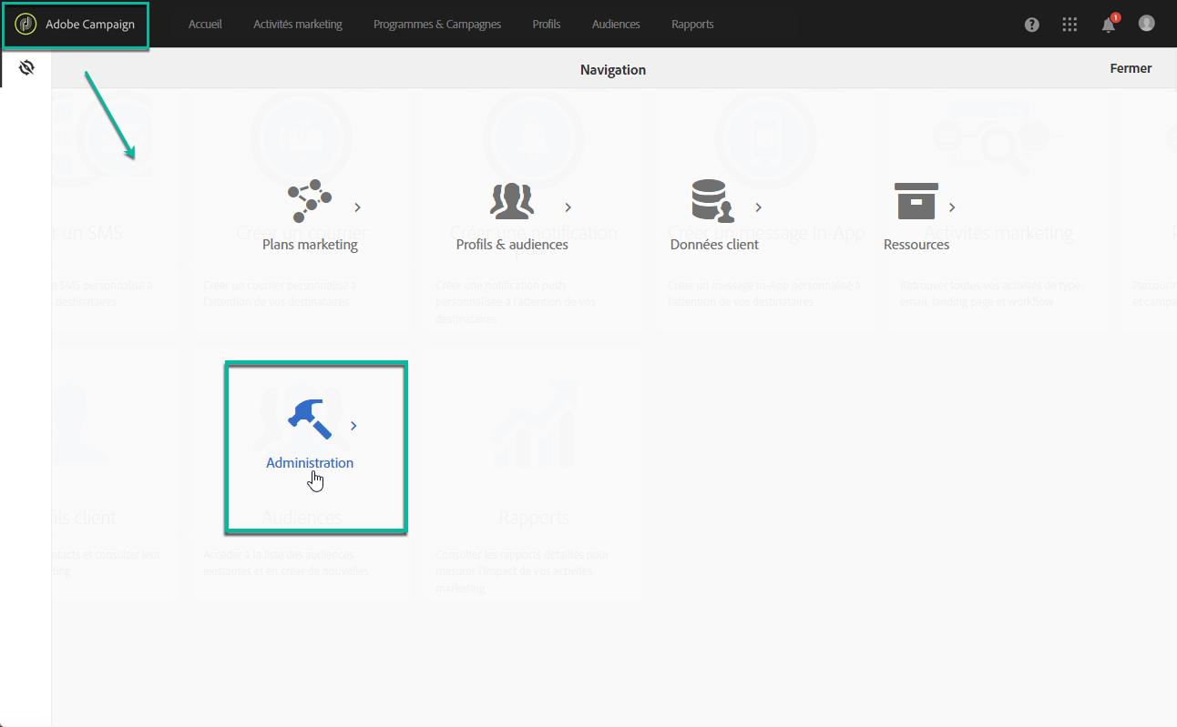1177x727 pixels.
Task: Open the Rapports menu
Action: tap(692, 25)
